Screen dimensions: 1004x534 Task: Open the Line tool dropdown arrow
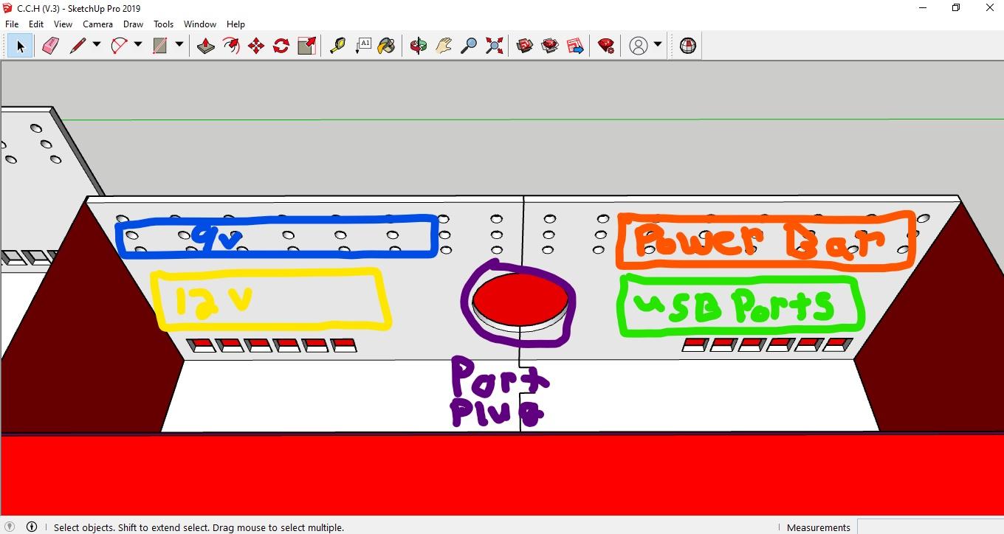(x=96, y=46)
